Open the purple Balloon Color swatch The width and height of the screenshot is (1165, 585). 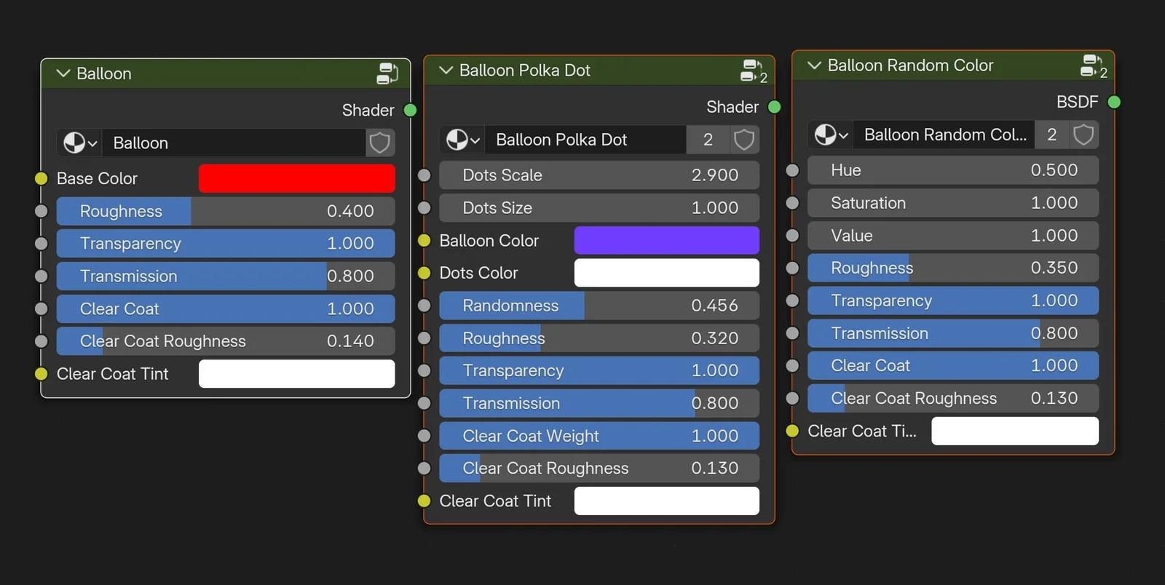point(666,240)
